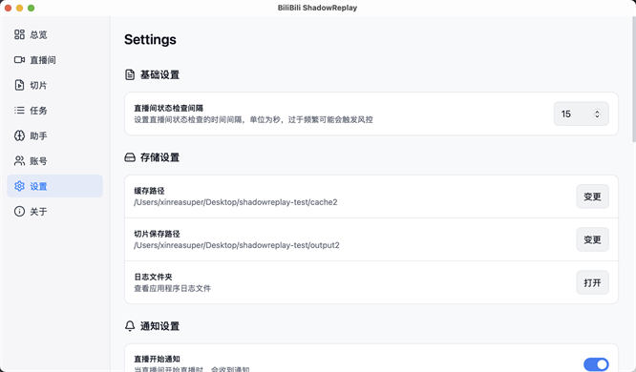The image size is (636, 372).
Task: Change the 切片保存路径 with 变更 button
Action: point(592,239)
